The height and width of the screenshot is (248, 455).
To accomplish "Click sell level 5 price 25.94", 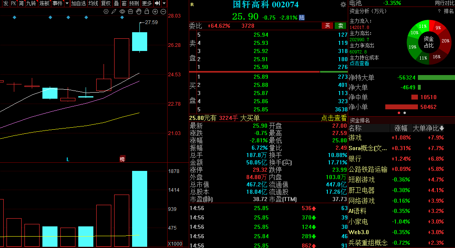I will click(x=261, y=35).
